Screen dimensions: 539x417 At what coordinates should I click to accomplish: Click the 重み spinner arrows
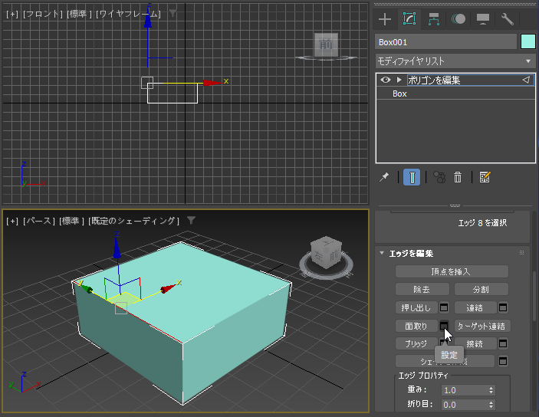pyautogui.click(x=491, y=390)
